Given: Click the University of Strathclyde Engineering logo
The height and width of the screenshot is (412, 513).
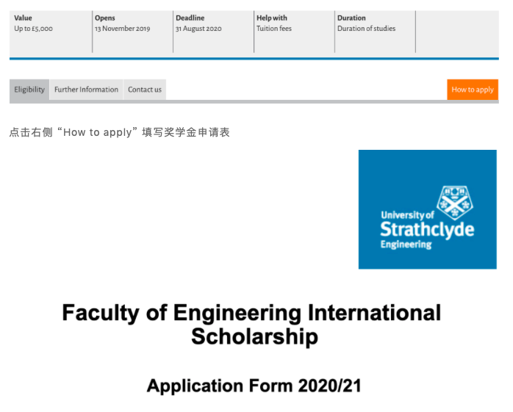Looking at the screenshot, I should pos(427,209).
